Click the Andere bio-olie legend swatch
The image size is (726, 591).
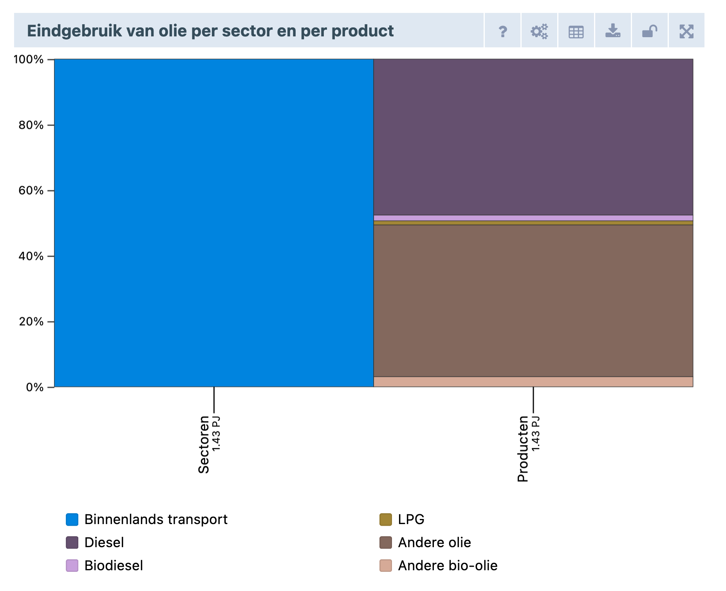[386, 566]
